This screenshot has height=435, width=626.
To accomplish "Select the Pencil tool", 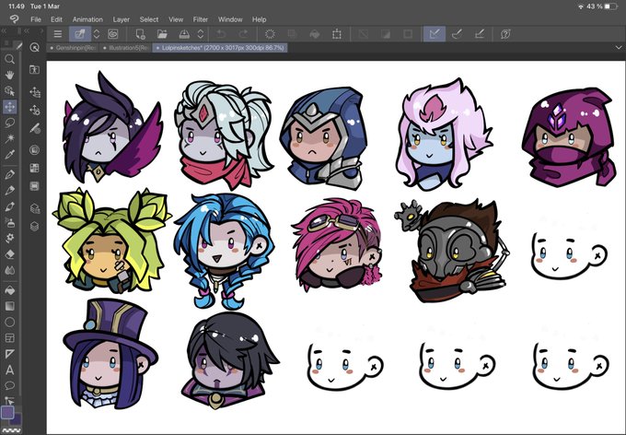I will [x=9, y=191].
